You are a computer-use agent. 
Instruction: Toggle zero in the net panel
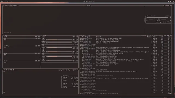[68, 70]
